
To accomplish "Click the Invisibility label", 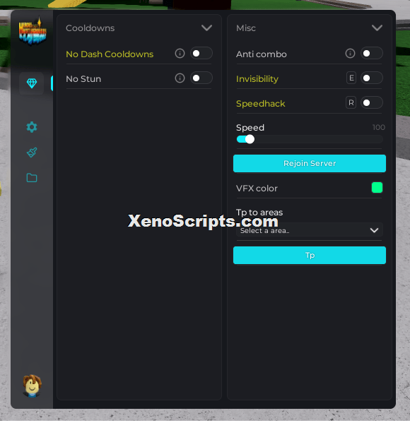I will click(257, 79).
